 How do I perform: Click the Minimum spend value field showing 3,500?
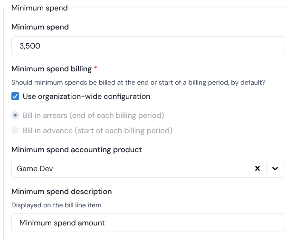pyautogui.click(x=148, y=46)
